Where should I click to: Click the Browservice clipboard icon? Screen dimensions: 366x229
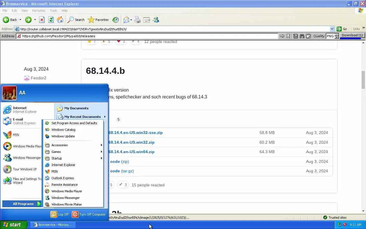point(308,36)
